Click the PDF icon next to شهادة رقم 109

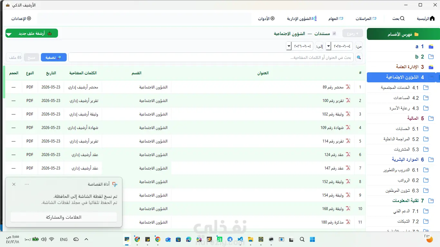348,127
